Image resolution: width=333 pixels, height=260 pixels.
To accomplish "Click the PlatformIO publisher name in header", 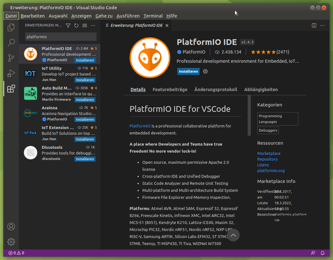I will point(194,52).
